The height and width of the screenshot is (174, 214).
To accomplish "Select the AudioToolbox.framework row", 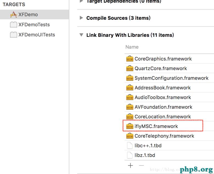I will click(x=163, y=97).
